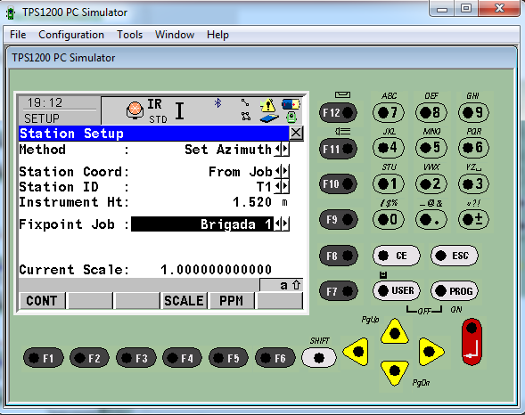This screenshot has width=525, height=415.
Task: Click the instrument status icon below battery
Action: [291, 117]
